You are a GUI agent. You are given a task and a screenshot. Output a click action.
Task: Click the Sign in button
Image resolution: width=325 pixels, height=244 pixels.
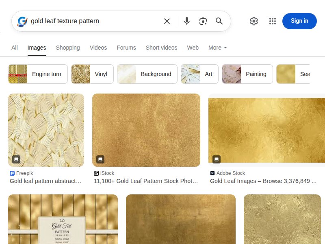pos(299,21)
